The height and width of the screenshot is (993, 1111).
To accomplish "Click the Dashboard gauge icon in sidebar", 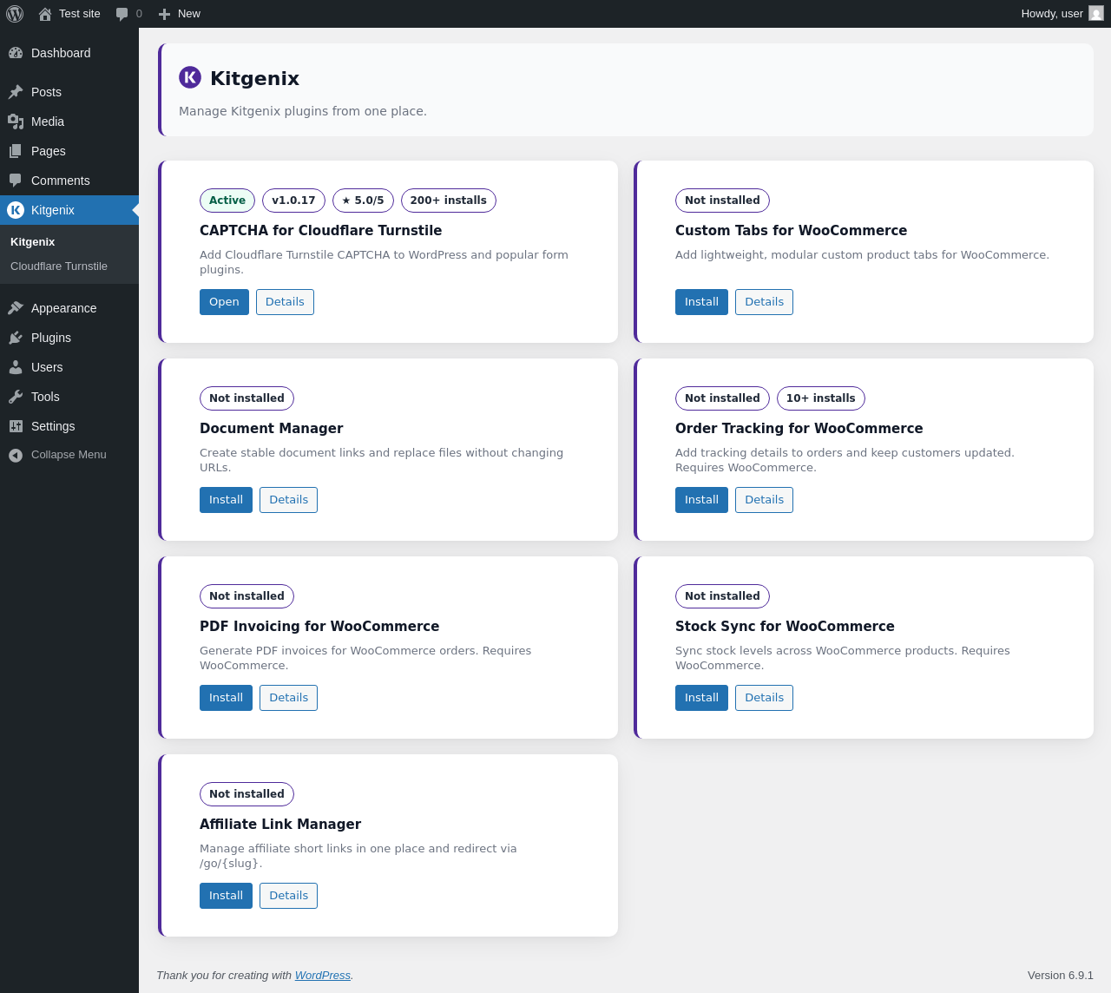I will 16,53.
